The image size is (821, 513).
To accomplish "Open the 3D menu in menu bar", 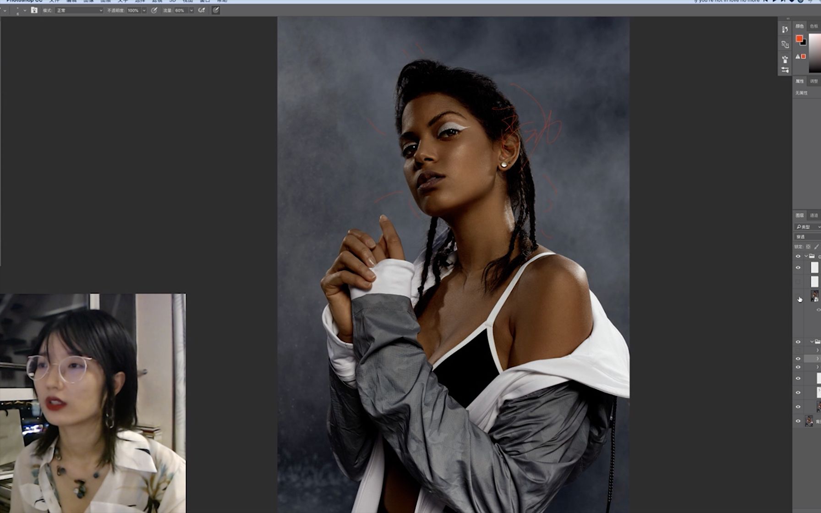I will 172,1.
